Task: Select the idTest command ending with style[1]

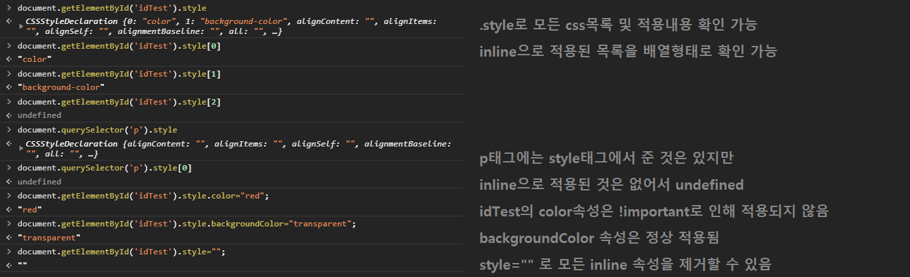Action: click(x=119, y=74)
